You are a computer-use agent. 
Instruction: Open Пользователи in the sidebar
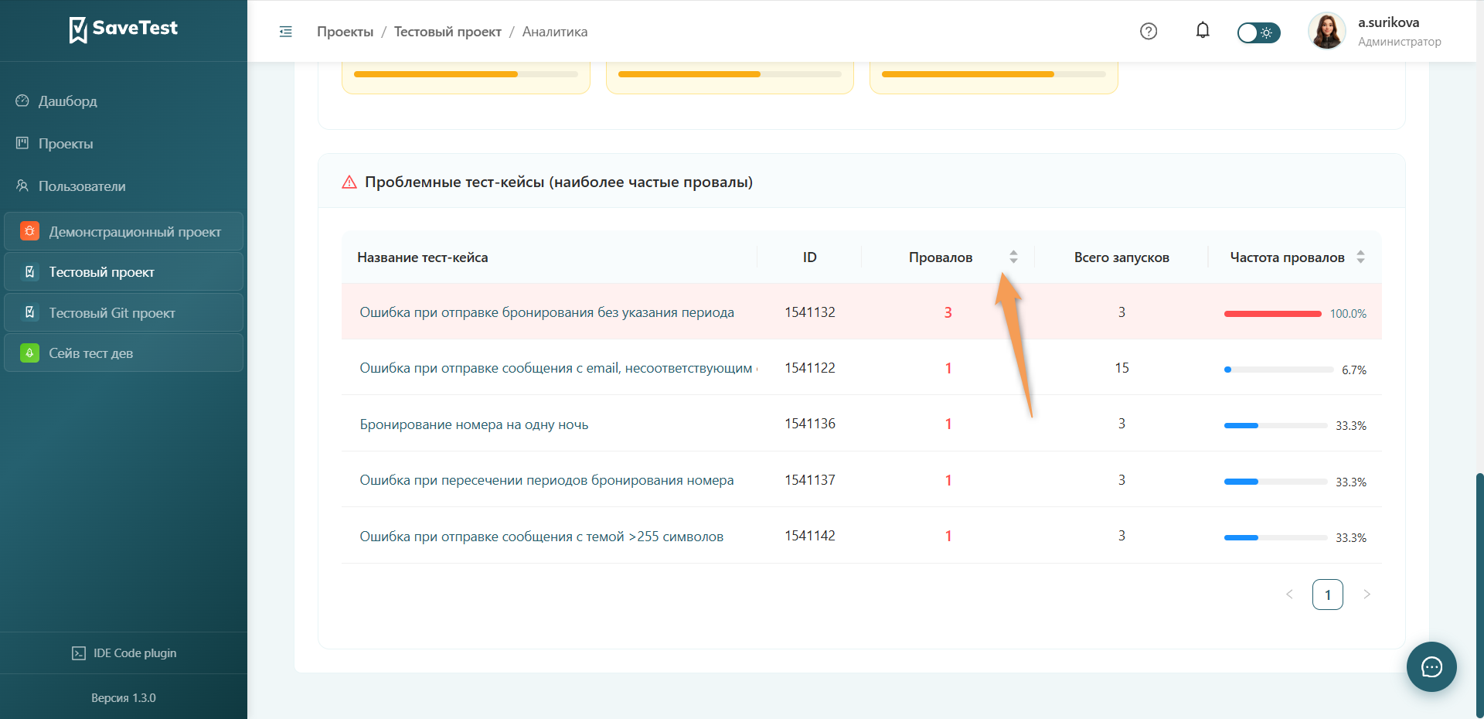(x=82, y=186)
